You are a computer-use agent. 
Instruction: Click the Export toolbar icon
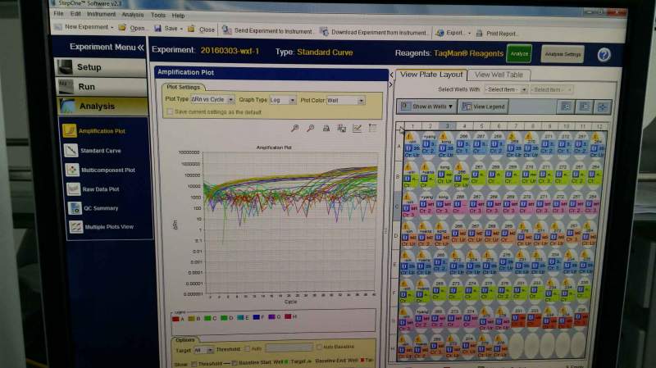[x=440, y=33]
